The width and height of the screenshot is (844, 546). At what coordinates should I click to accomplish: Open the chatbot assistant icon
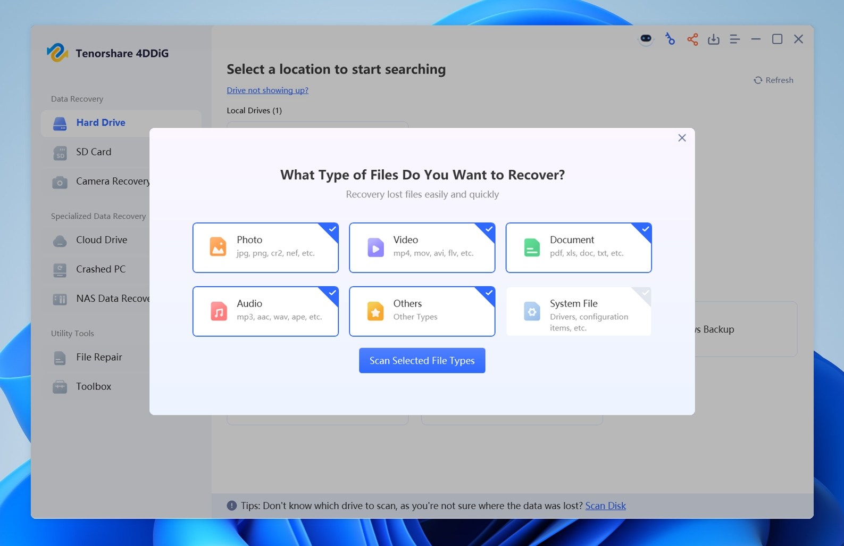(x=646, y=39)
